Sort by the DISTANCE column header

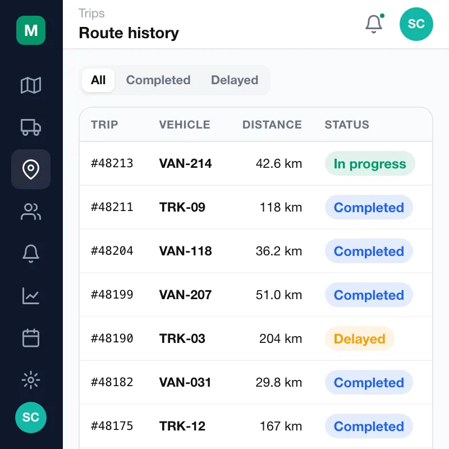(x=272, y=125)
